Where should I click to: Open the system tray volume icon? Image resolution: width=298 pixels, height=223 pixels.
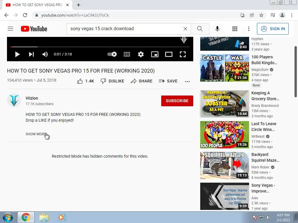(269, 217)
